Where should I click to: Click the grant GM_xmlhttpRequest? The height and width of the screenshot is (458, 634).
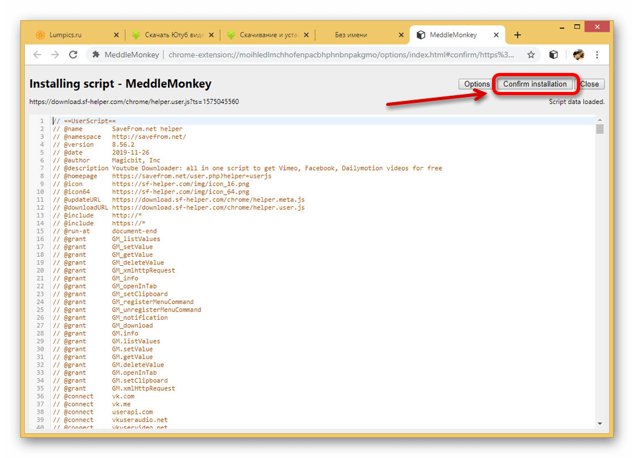pyautogui.click(x=143, y=271)
